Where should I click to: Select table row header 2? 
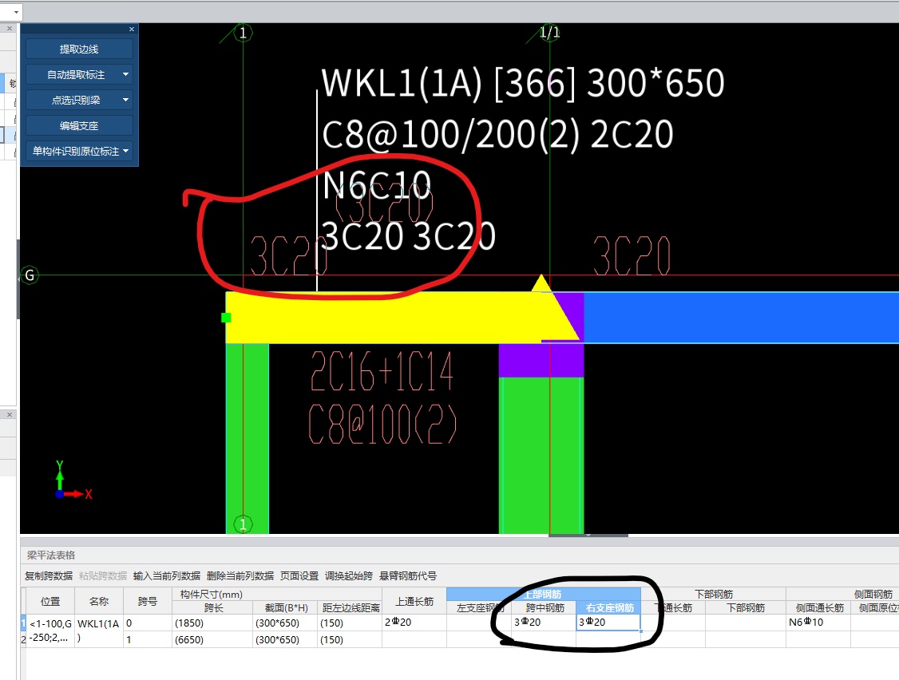click(23, 639)
